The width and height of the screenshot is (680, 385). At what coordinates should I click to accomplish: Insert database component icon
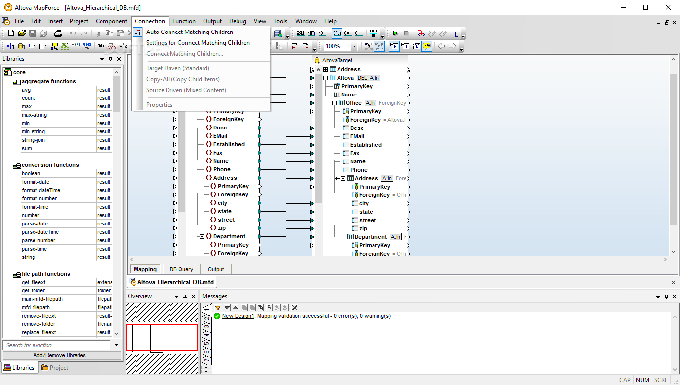[x=21, y=46]
